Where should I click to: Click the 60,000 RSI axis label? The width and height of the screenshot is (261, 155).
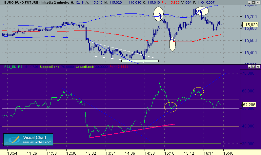click(x=248, y=91)
